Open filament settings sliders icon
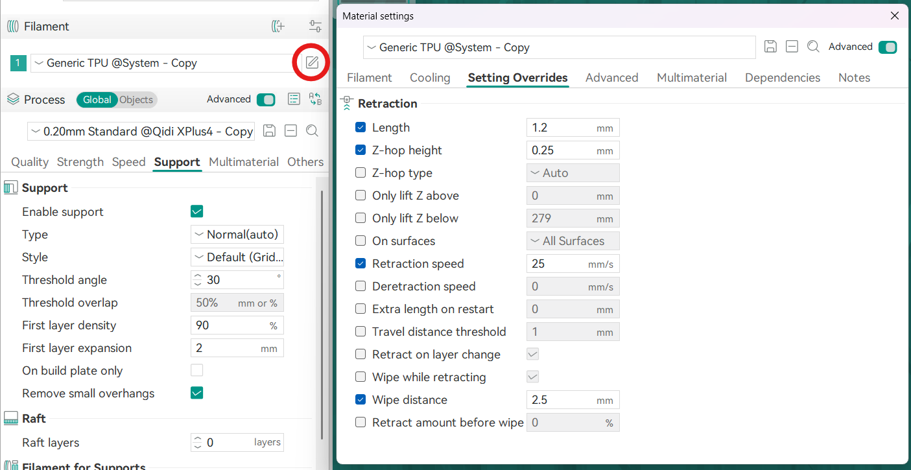This screenshot has width=911, height=470. coord(315,27)
